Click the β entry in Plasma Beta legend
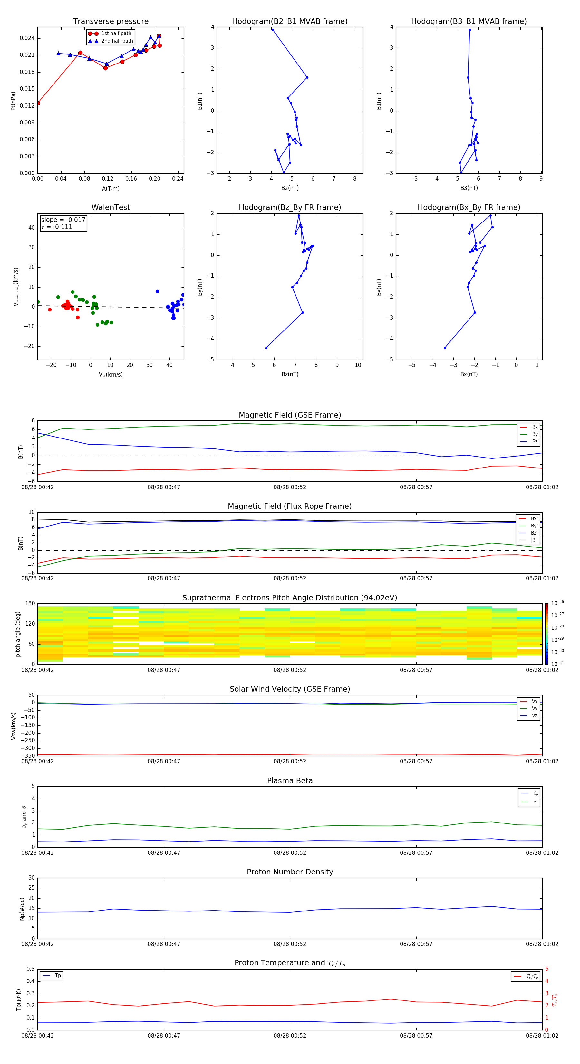This screenshot has width=580, height=1064. 529,802
